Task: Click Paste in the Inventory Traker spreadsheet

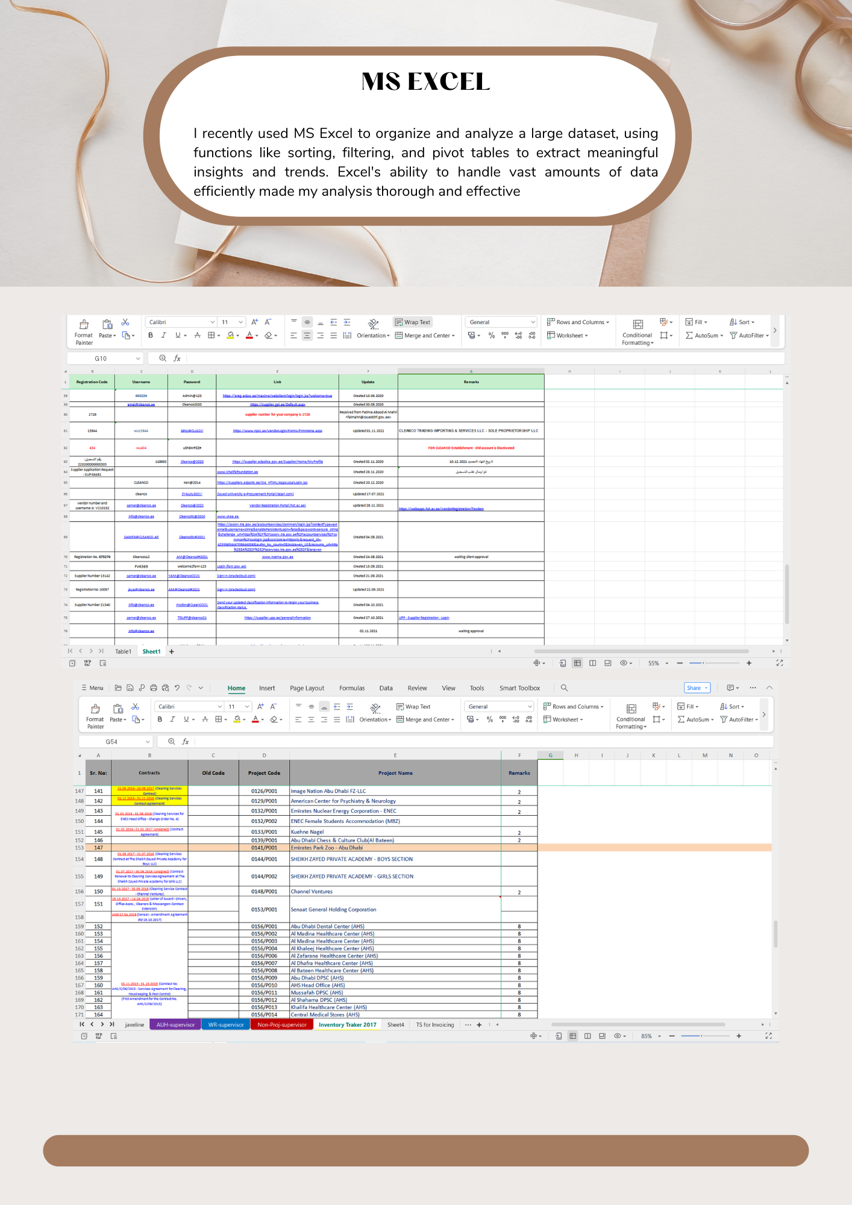Action: click(x=117, y=713)
